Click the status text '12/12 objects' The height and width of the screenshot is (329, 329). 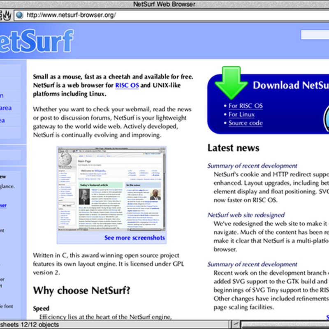point(39,324)
